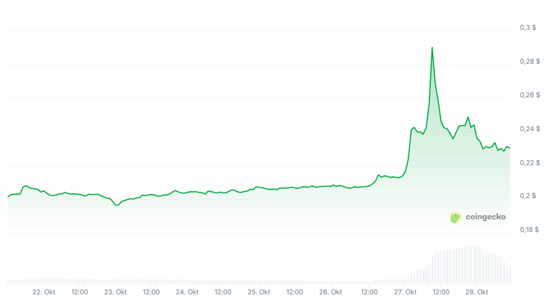This screenshot has height=302, width=552.
Task: Select the 0,22 $ axis label
Action: coord(529,162)
